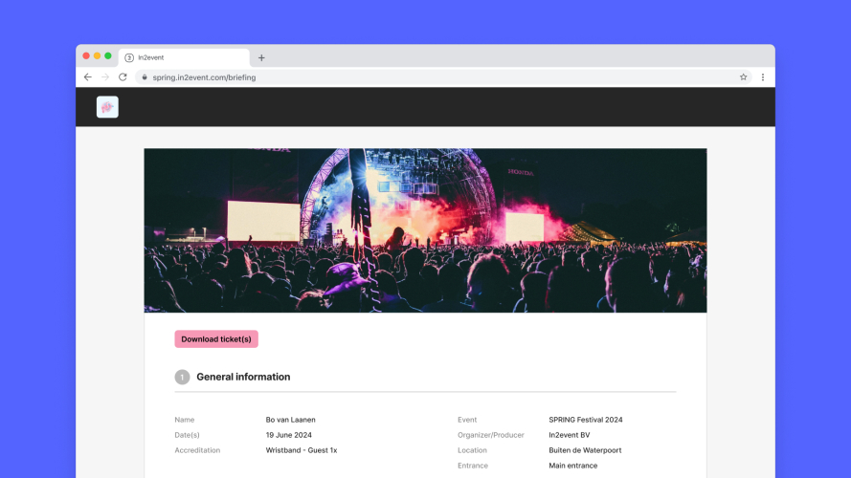
Task: Click the location value Buiten de Waterpoort
Action: pyautogui.click(x=585, y=450)
